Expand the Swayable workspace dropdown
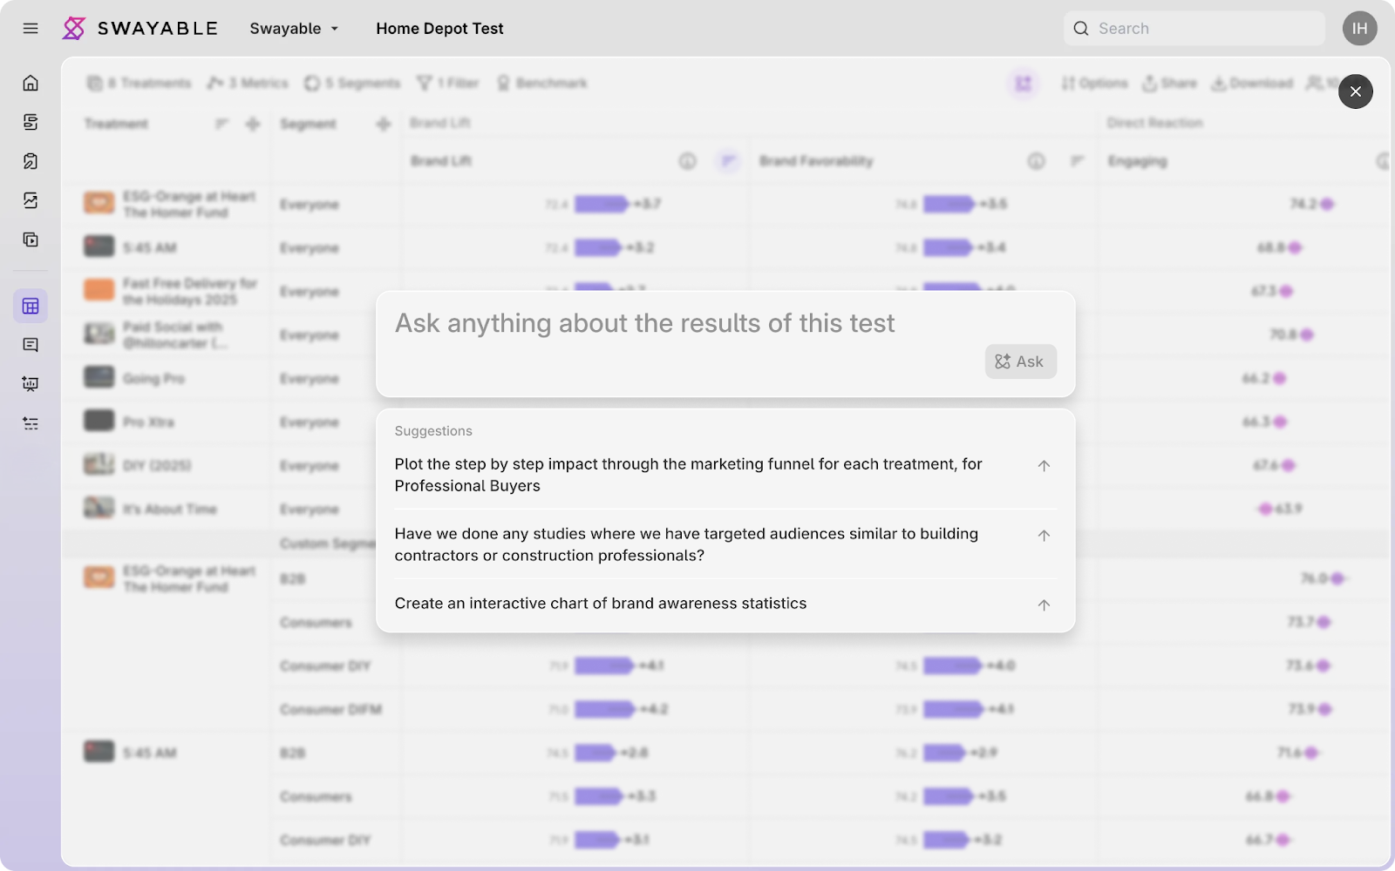The image size is (1395, 871). (x=294, y=29)
